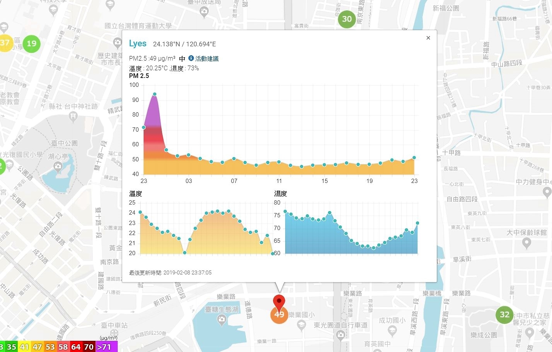Select the green 32 sensor marker
Image resolution: width=552 pixels, height=352 pixels.
[x=504, y=315]
